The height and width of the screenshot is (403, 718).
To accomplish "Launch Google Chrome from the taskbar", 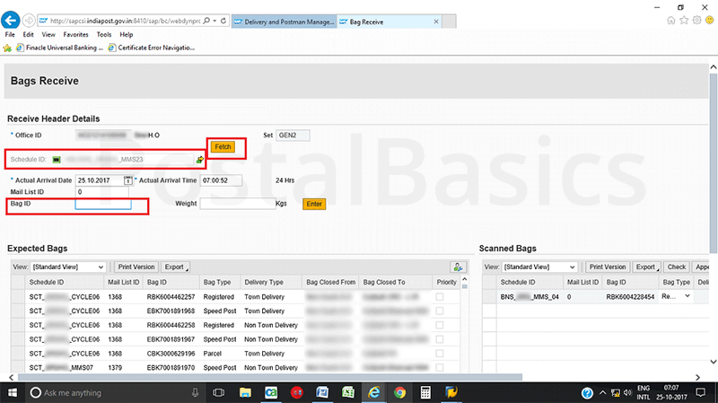I will (399, 392).
